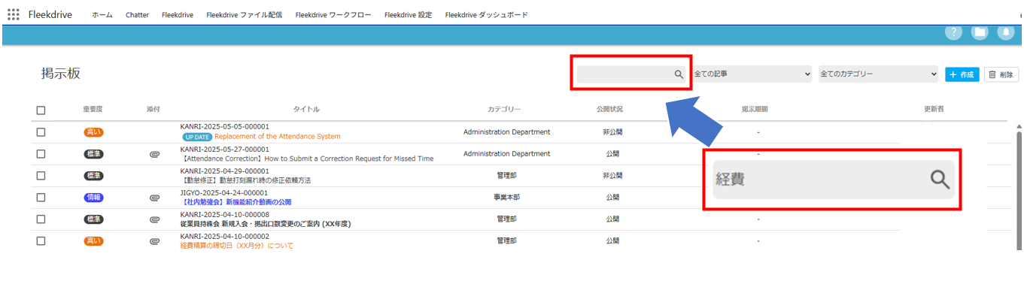Open the Chatter tab
Viewport: 1024px width, 287px height.
click(x=137, y=15)
